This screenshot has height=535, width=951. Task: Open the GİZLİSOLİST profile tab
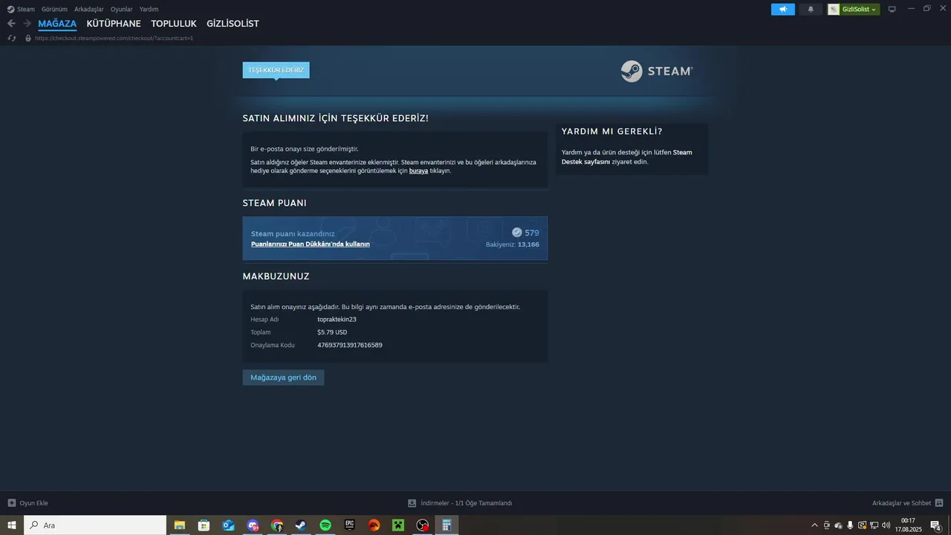pos(233,24)
